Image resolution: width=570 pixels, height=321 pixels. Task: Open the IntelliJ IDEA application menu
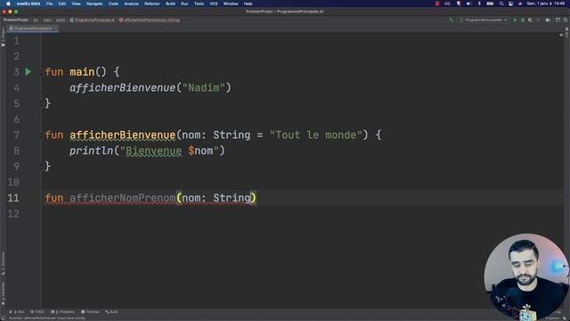pos(28,4)
